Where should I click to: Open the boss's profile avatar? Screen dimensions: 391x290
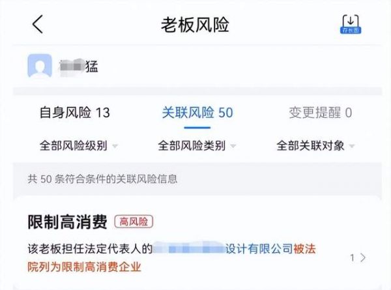tap(40, 66)
